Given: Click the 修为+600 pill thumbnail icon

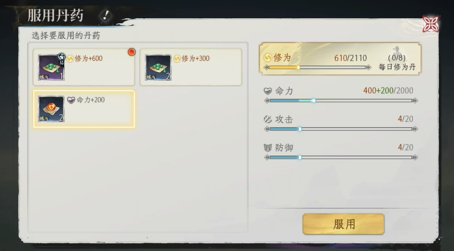Looking at the screenshot, I should (x=51, y=67).
